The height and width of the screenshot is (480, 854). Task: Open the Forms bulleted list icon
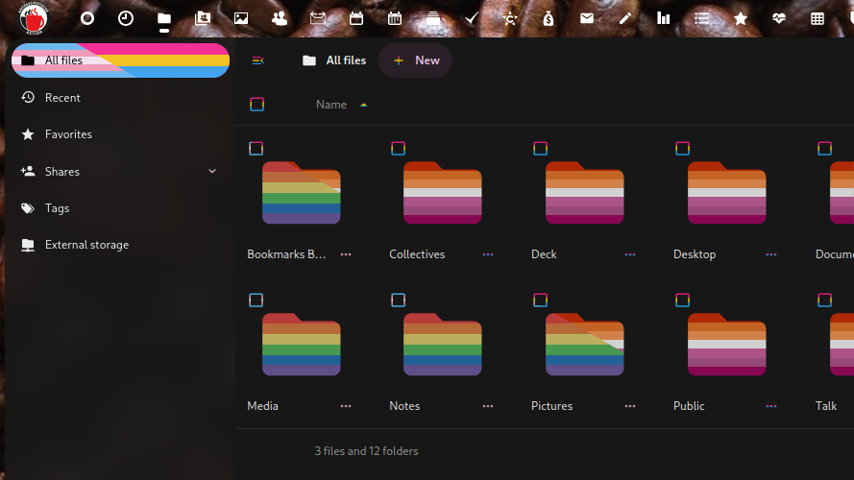(702, 18)
